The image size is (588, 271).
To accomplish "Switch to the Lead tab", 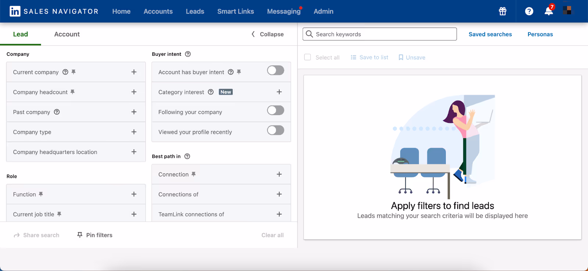I will (21, 34).
